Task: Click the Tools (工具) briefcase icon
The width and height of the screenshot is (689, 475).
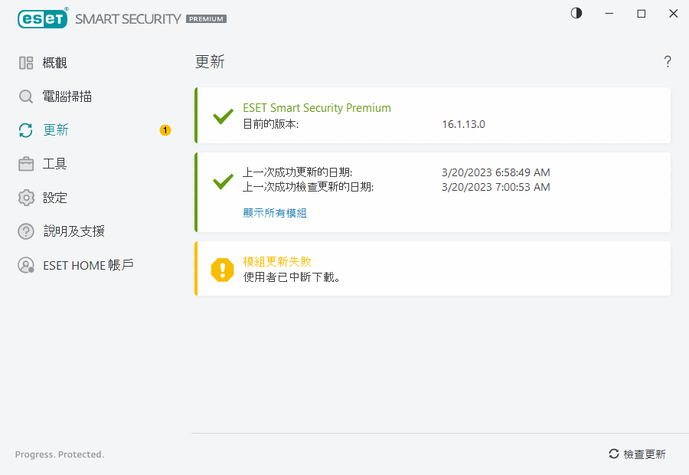Action: [26, 164]
